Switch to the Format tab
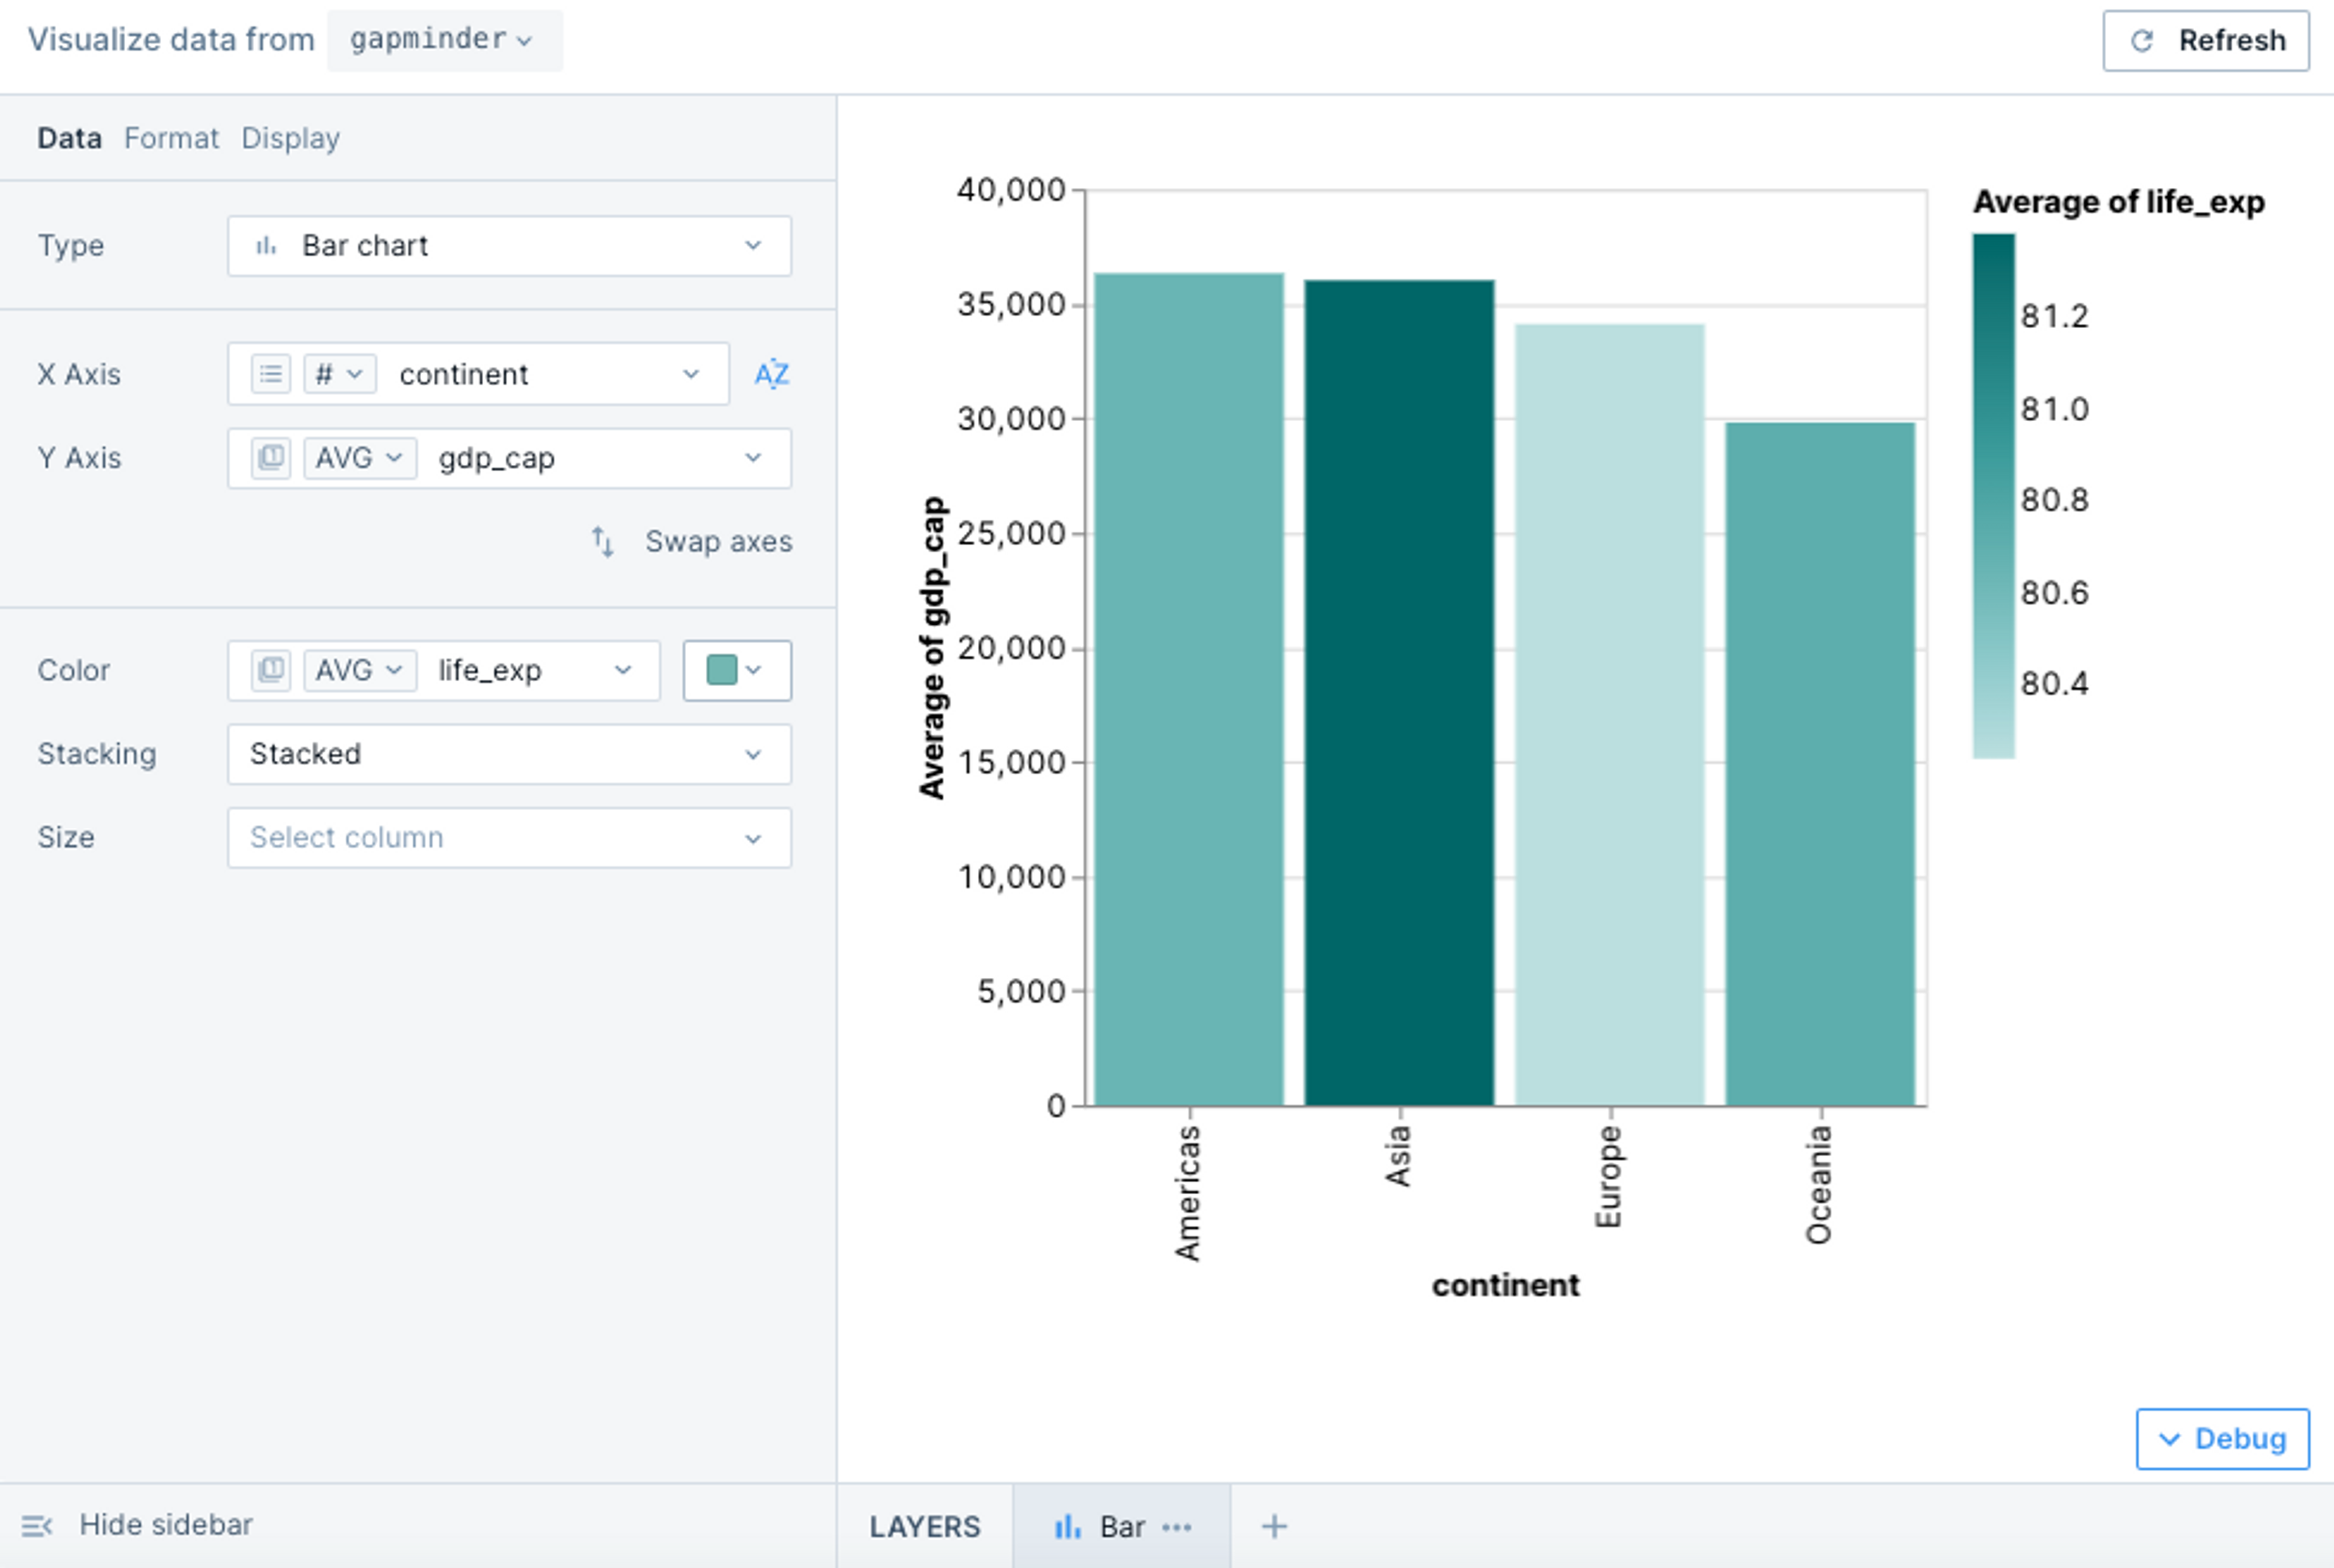This screenshot has height=1568, width=2334. pyautogui.click(x=171, y=138)
